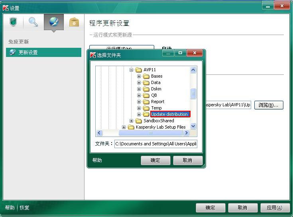Select the QB folder
Viewport: 293px width, 217px height.
(x=154, y=95)
